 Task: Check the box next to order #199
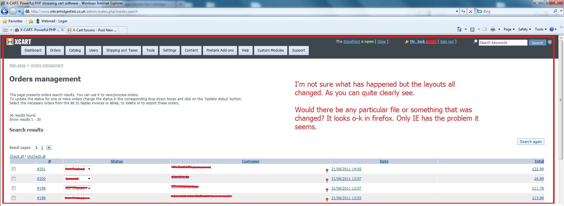[x=14, y=188]
